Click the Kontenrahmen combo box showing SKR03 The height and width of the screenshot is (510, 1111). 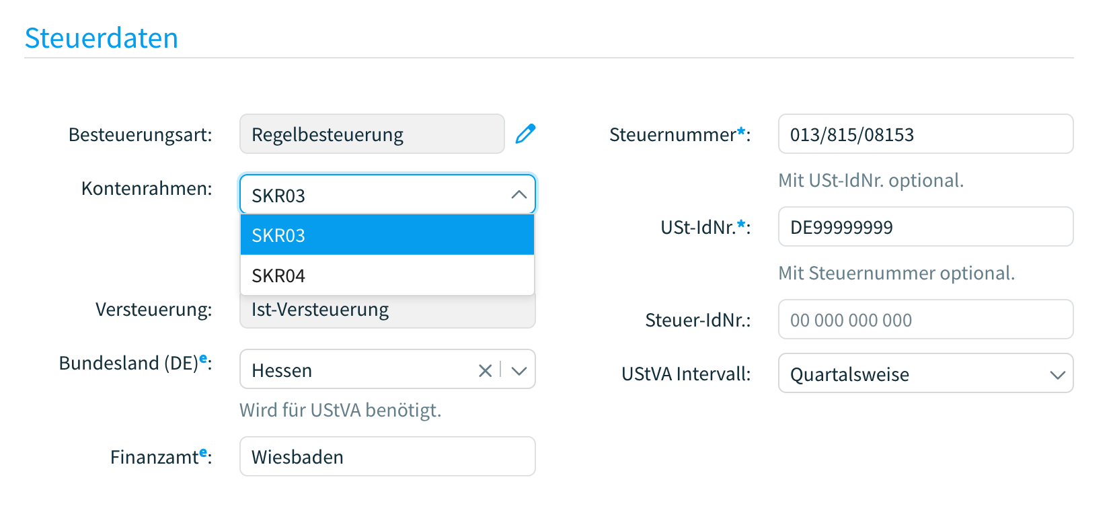click(387, 194)
